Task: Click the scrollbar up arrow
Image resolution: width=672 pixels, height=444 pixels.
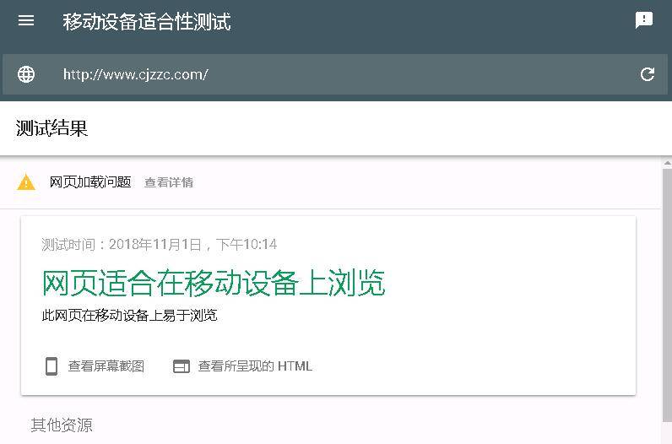Action: pos(667,163)
